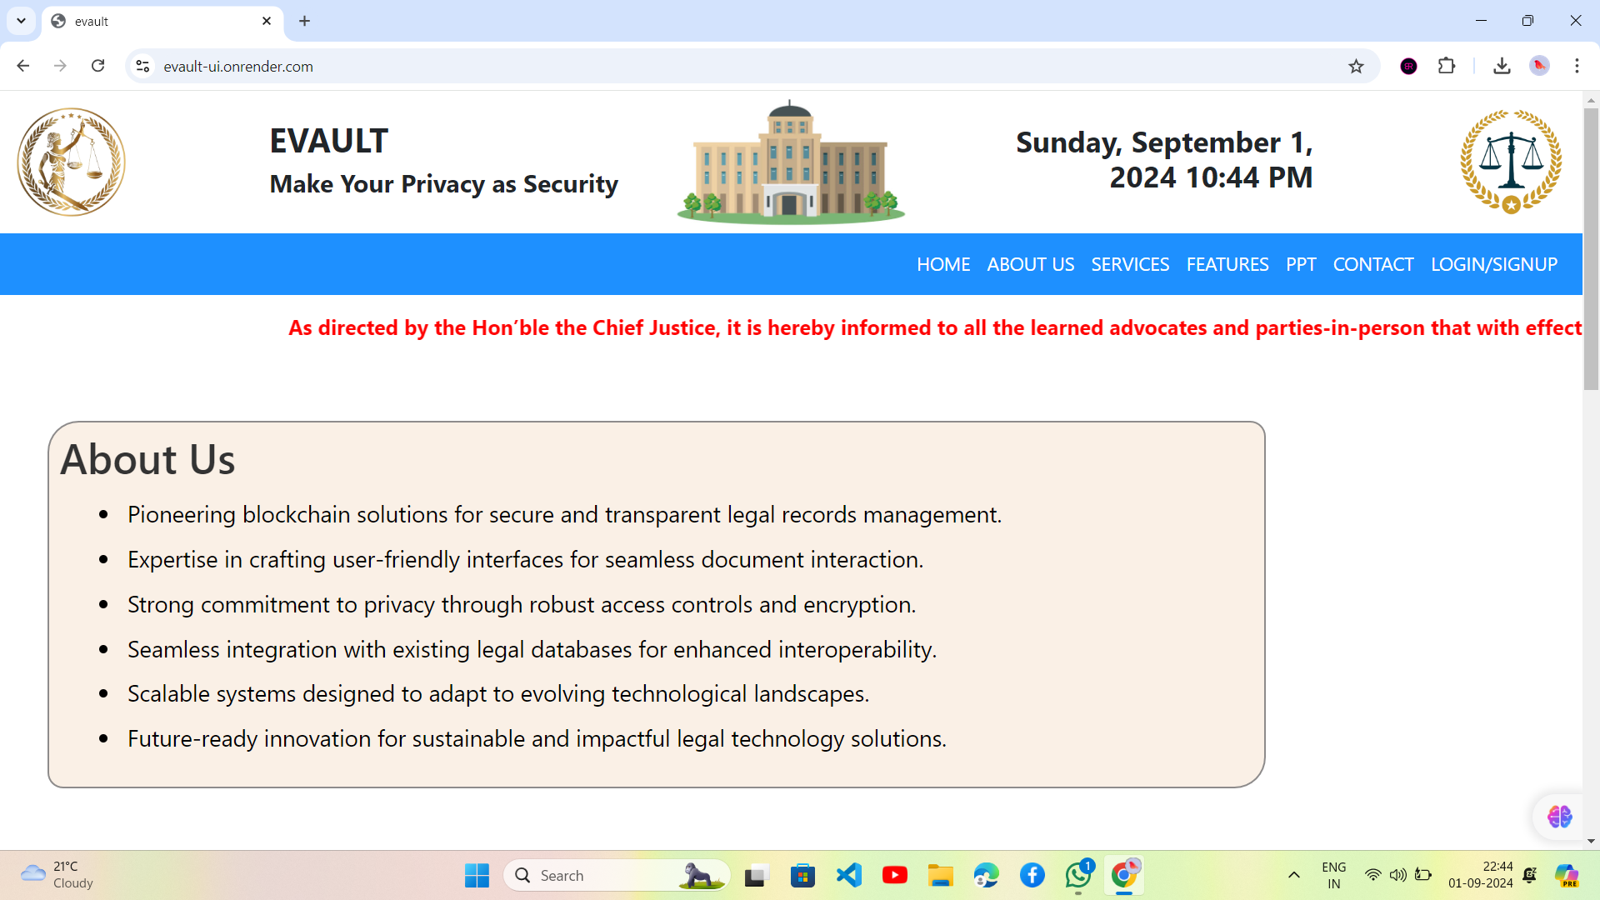Click the 'Pioneering blockchain solutions' bullet
Screen dimensions: 1600x900
coord(564,515)
